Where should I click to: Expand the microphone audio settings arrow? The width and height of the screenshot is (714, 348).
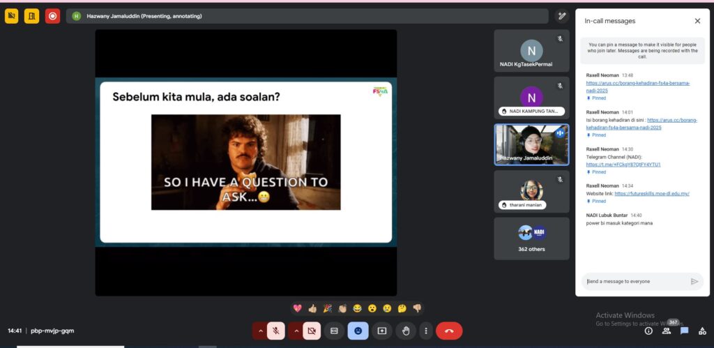[x=261, y=331]
